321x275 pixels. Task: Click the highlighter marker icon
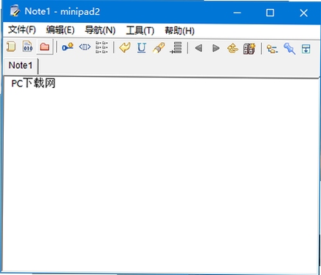[159, 48]
